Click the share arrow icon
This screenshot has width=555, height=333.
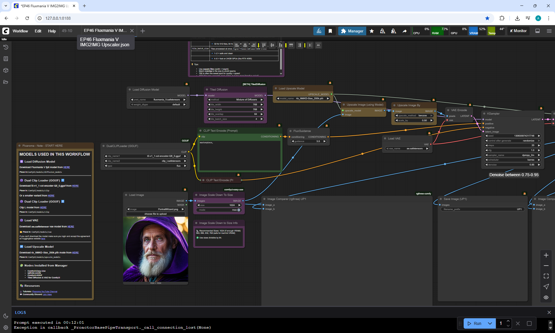click(404, 31)
